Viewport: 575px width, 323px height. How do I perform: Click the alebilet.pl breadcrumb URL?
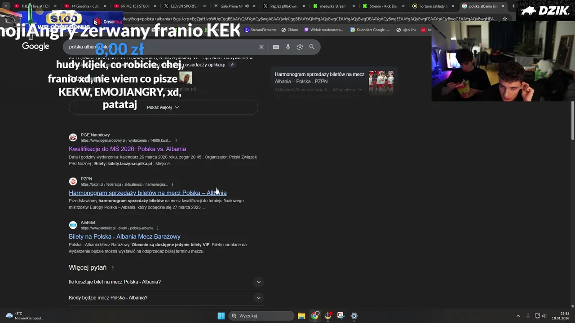tap(117, 228)
